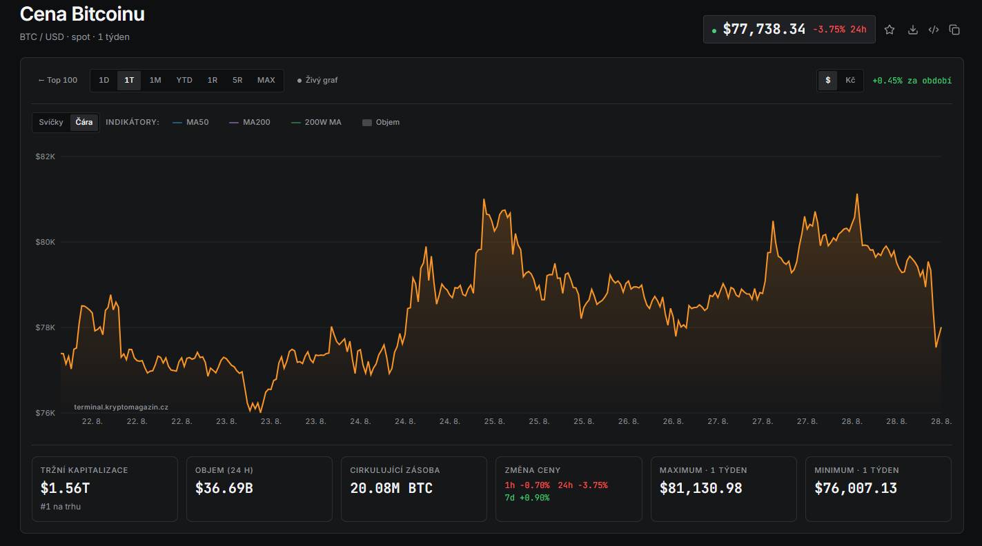982x546 pixels.
Task: Click the Objem (24 h) $36.69B card
Action: (259, 489)
